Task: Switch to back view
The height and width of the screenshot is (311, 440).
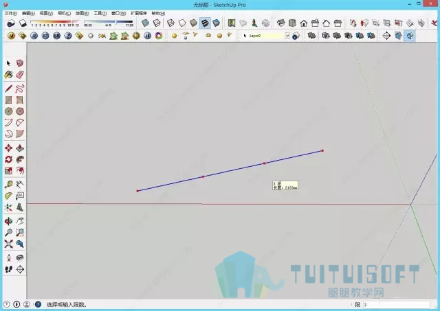Action: (327, 23)
